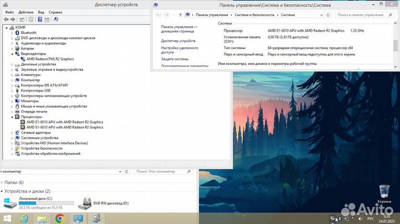Click the Windows Start button
This screenshot has height=224, width=400.
[7, 218]
